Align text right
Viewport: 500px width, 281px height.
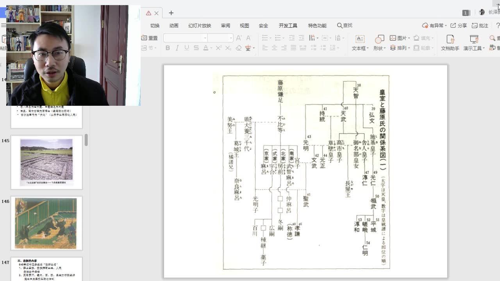click(x=284, y=48)
